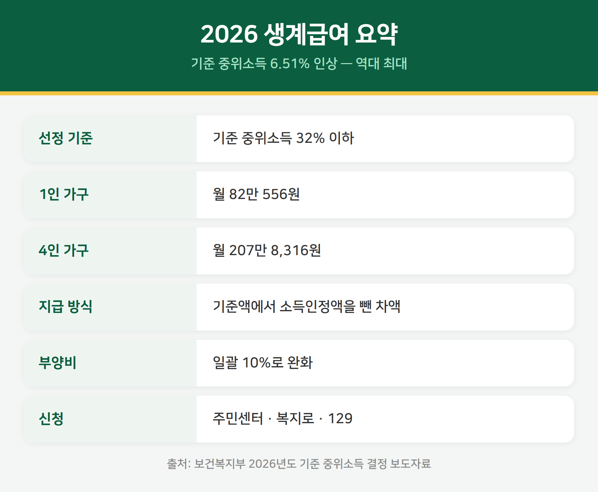The image size is (598, 492).
Task: Click the 일괄 10%로 완화 text
Action: (262, 363)
